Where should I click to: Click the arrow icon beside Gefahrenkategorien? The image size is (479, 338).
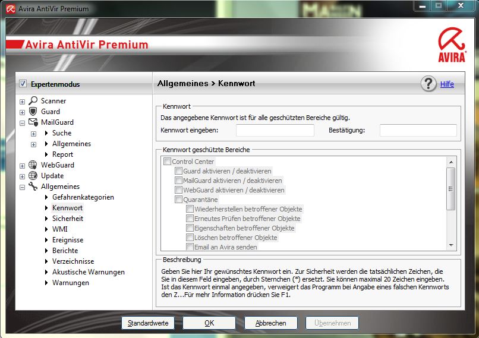coord(46,197)
